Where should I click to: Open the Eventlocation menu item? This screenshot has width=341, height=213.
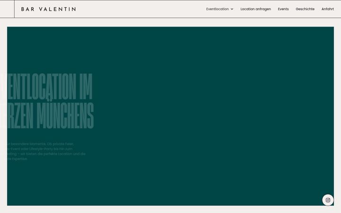[217, 9]
